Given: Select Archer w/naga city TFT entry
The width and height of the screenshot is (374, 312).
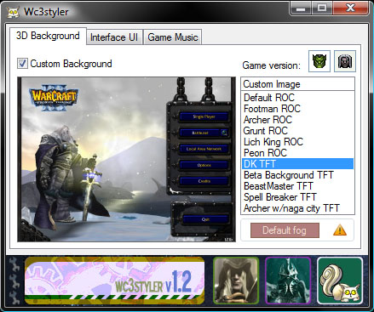Looking at the screenshot, I should click(297, 208).
